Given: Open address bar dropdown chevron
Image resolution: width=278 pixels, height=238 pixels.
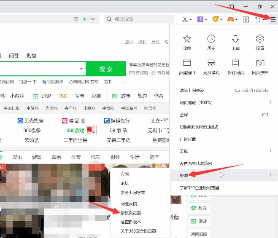Looking at the screenshot, I should pos(92,19).
